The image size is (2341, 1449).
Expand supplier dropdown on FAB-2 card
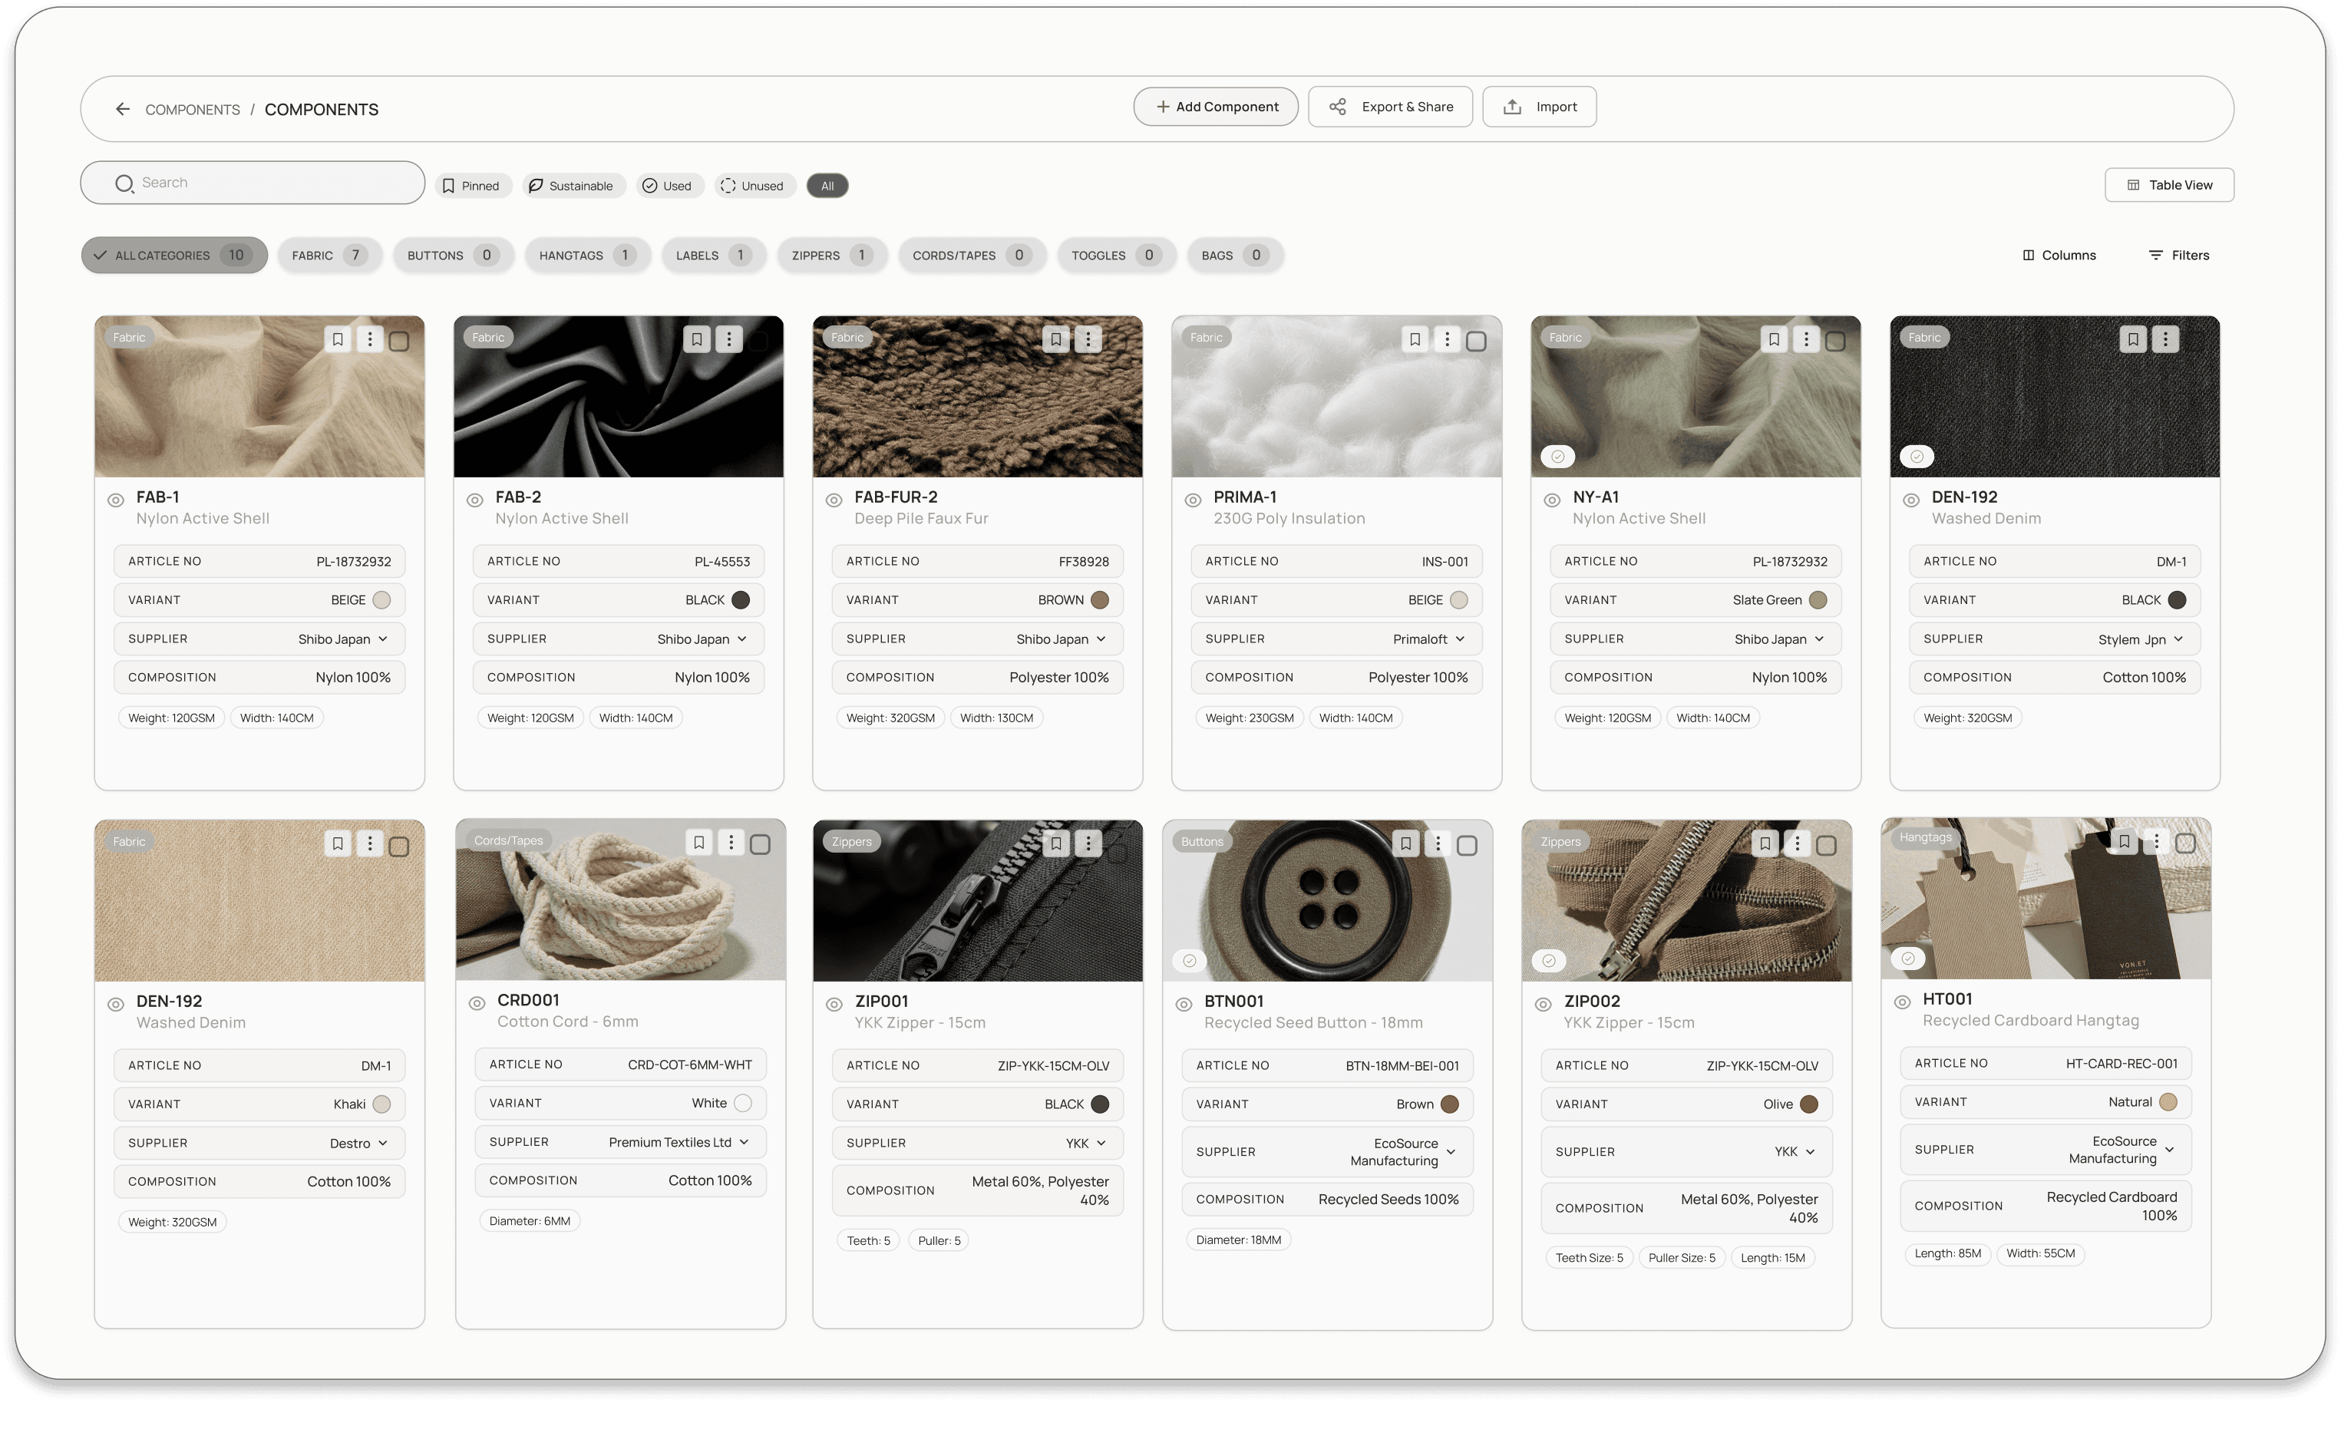(x=743, y=639)
